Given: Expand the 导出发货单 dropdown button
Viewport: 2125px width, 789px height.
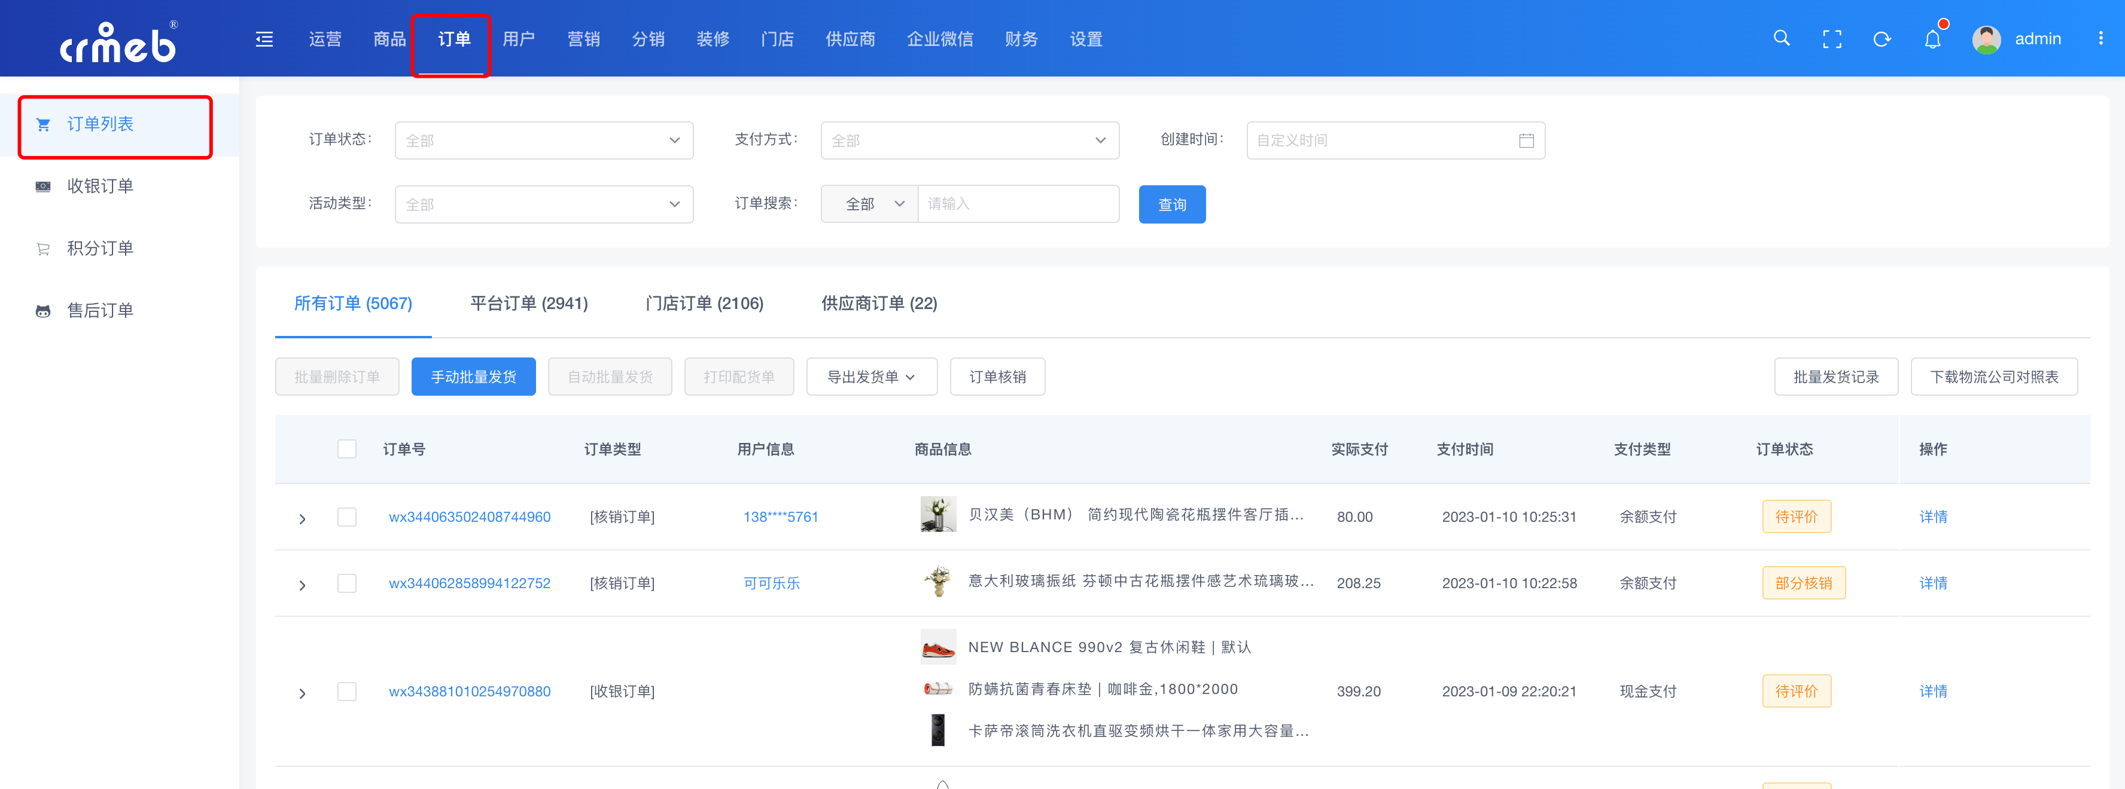Looking at the screenshot, I should pos(871,377).
